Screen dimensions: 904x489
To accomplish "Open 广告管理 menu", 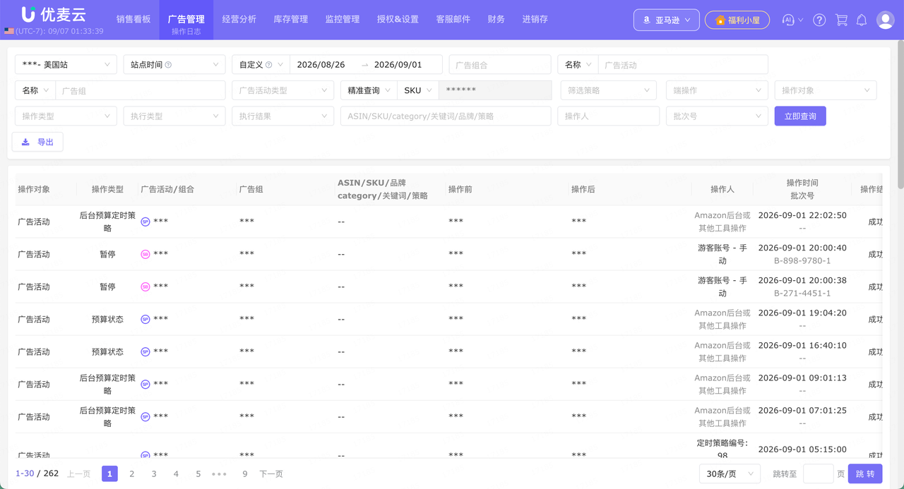I will 186,19.
